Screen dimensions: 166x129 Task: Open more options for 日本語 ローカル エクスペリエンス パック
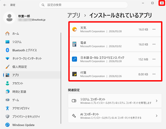pos(154,59)
